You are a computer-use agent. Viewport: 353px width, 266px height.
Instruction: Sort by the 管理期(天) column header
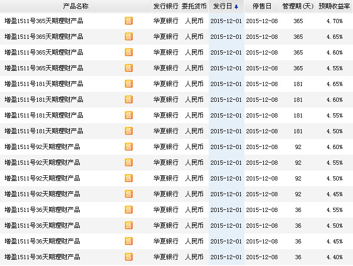298,6
